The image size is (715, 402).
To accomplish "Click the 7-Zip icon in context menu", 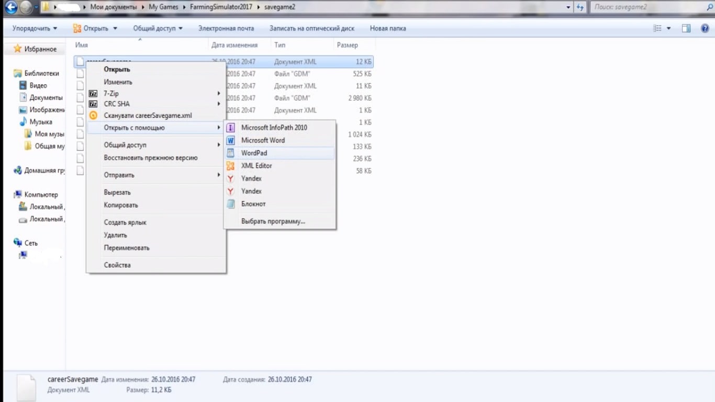I will [93, 94].
